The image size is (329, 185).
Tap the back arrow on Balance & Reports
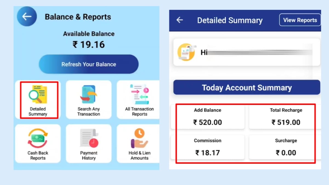(x=27, y=16)
